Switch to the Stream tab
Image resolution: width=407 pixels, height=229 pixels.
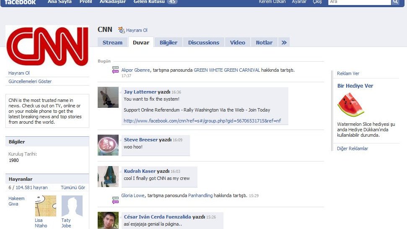[x=112, y=42]
